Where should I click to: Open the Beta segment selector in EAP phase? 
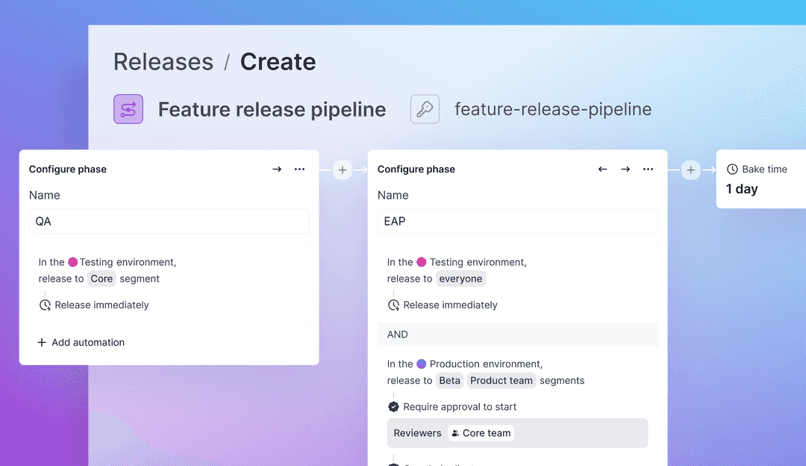[x=449, y=380]
